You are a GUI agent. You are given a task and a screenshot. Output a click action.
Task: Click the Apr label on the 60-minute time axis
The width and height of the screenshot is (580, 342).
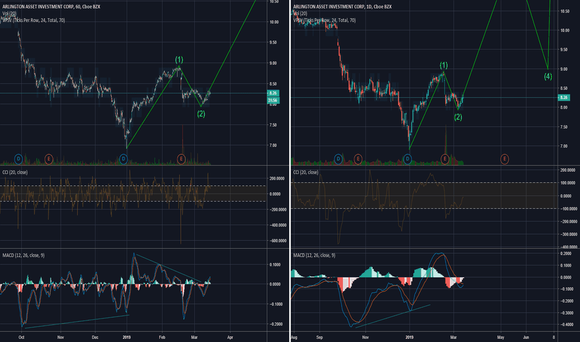(x=230, y=337)
